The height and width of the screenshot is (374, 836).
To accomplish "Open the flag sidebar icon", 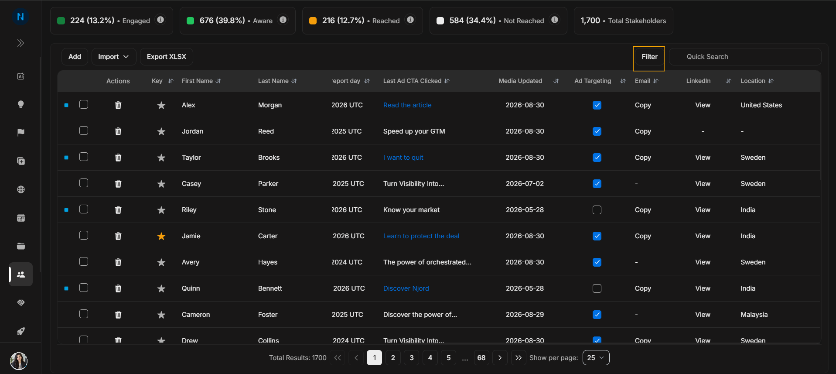I will click(x=20, y=133).
